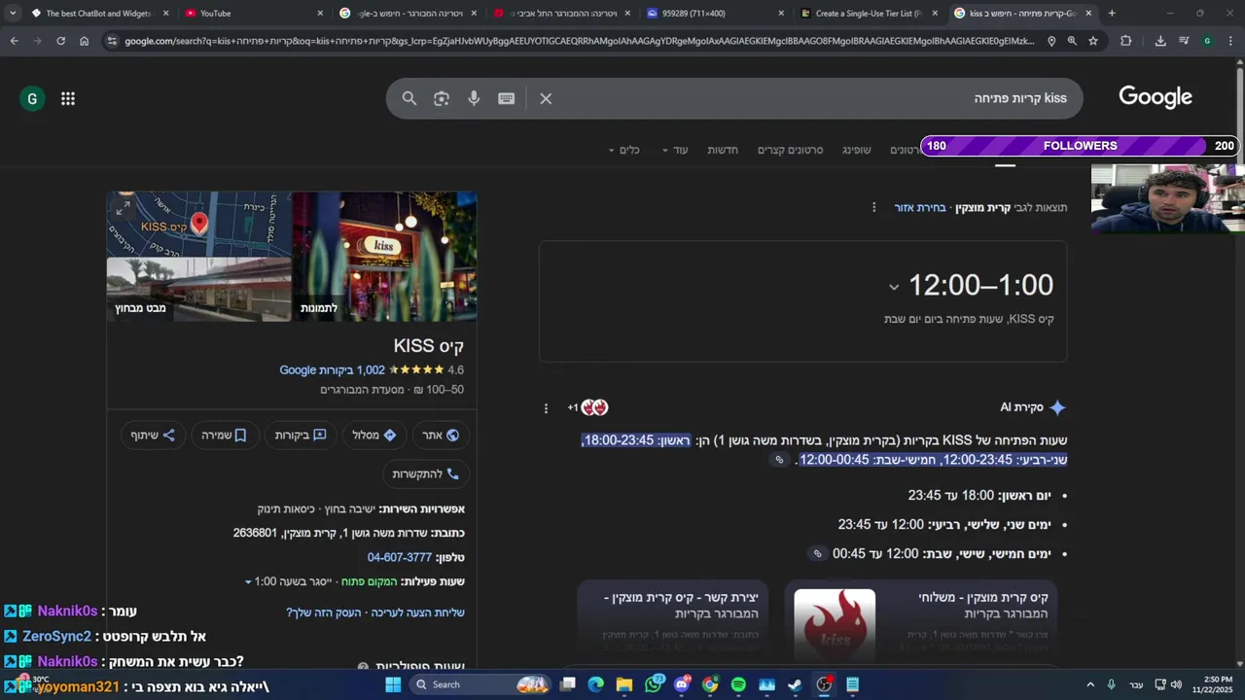This screenshot has width=1245, height=700.
Task: Open Chrome extensions puzzle icon
Action: coord(1125,41)
